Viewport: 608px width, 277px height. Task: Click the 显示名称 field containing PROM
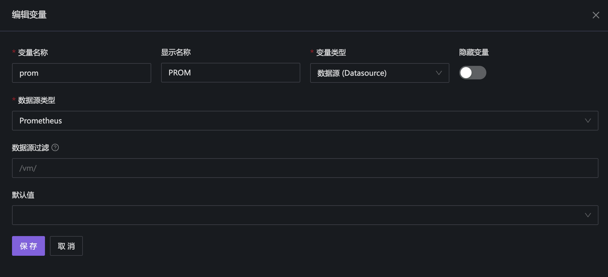(230, 73)
